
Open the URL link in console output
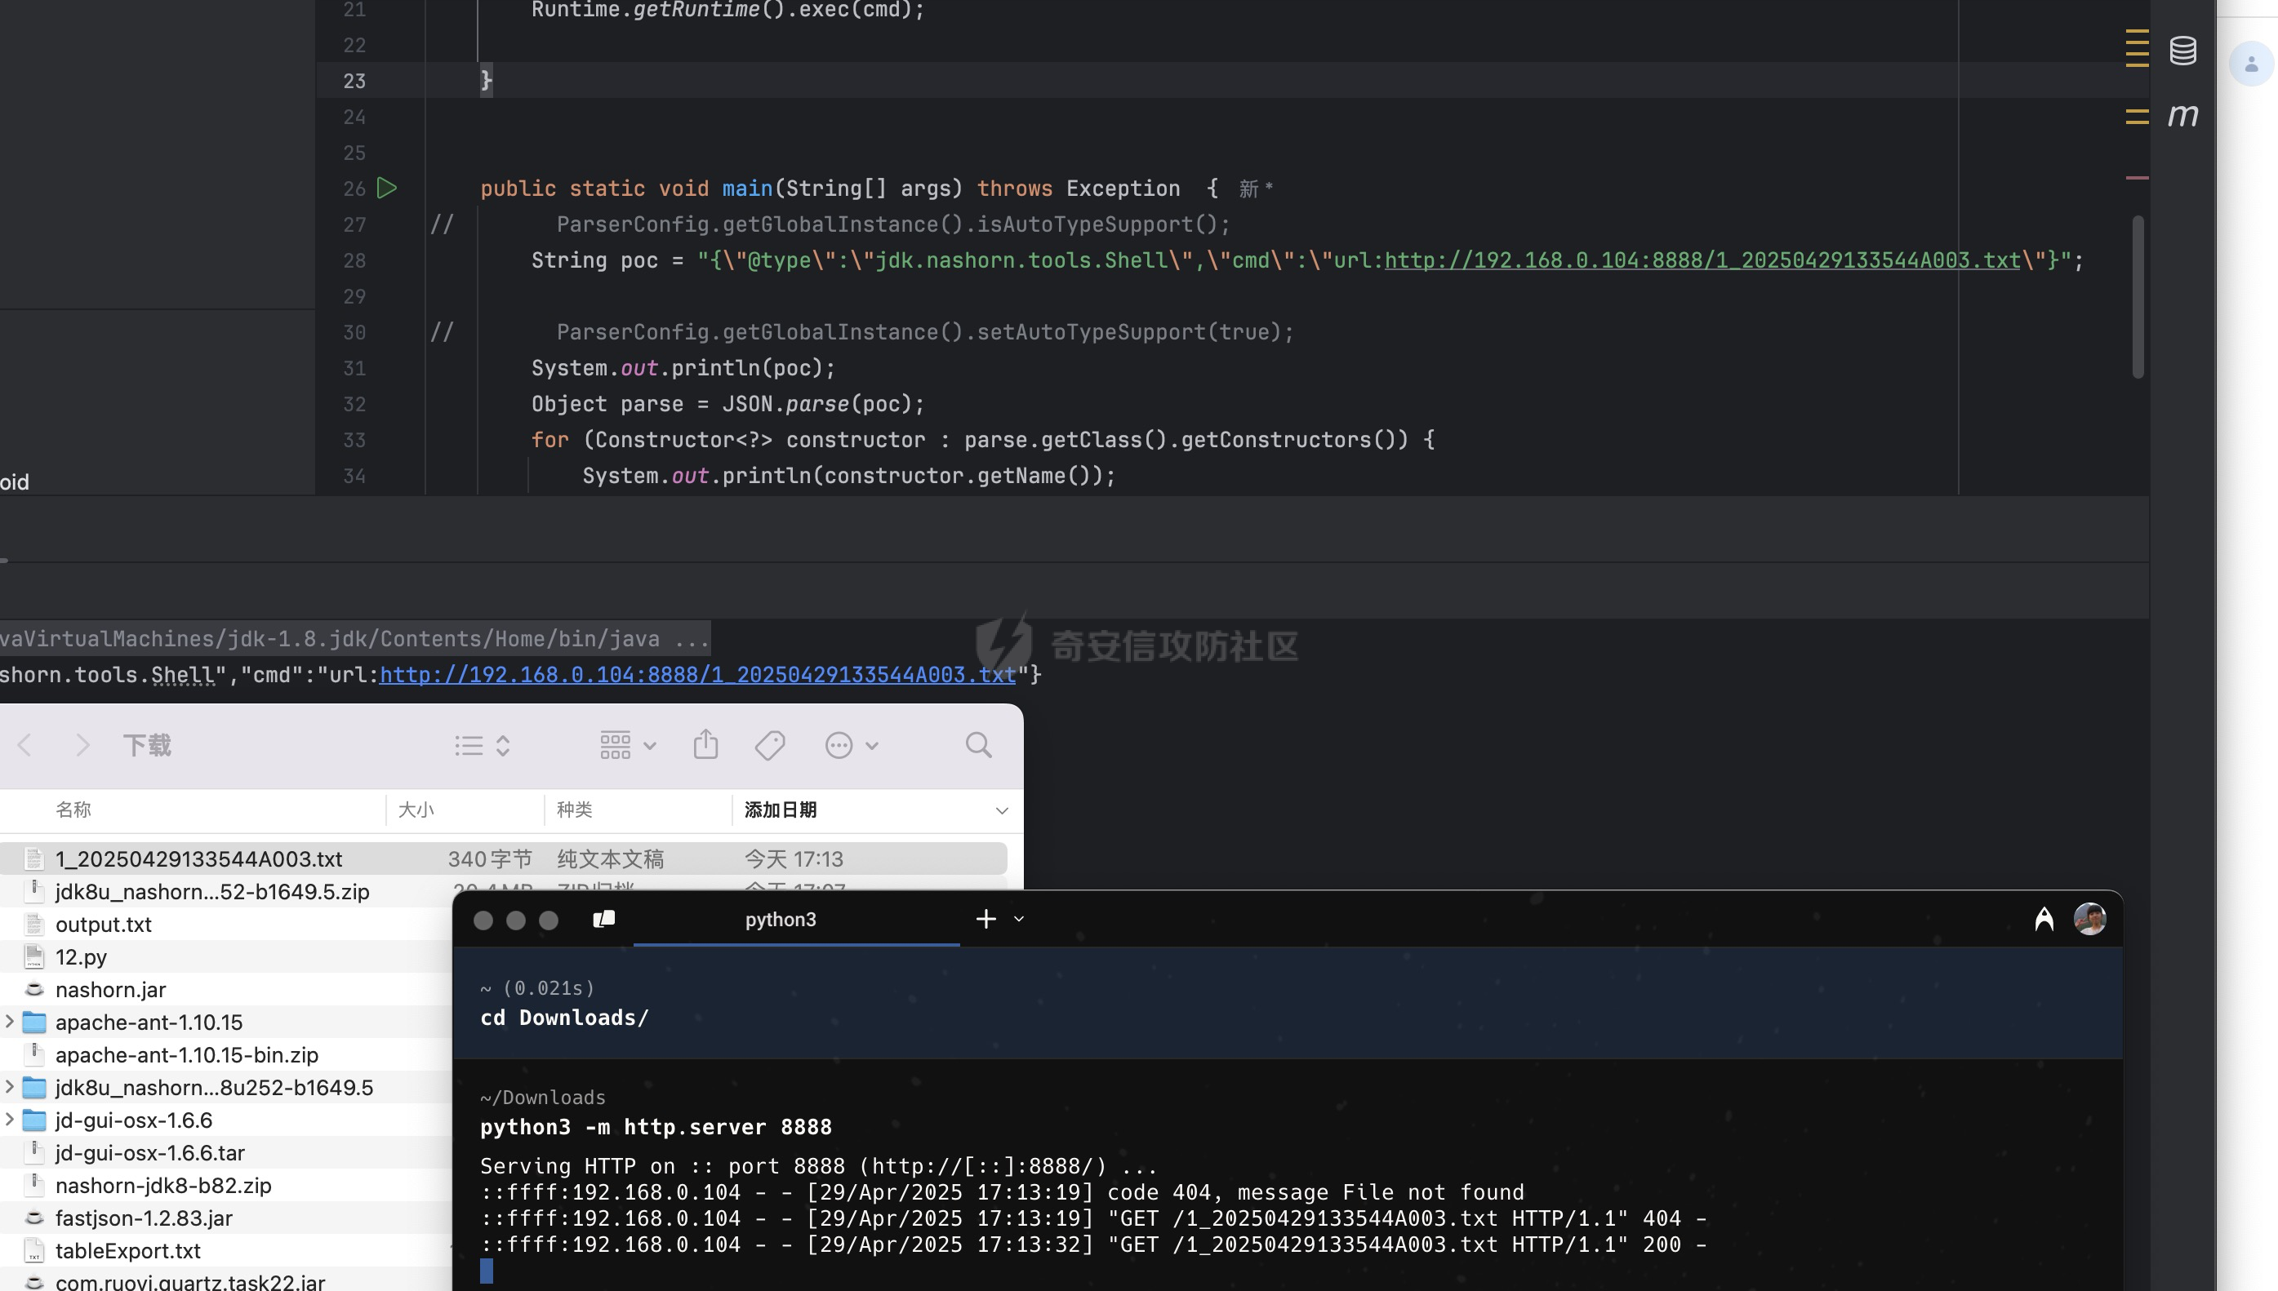697,675
